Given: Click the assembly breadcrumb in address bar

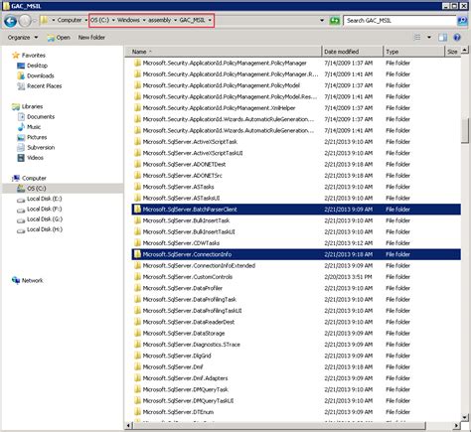Looking at the screenshot, I should click(x=160, y=20).
